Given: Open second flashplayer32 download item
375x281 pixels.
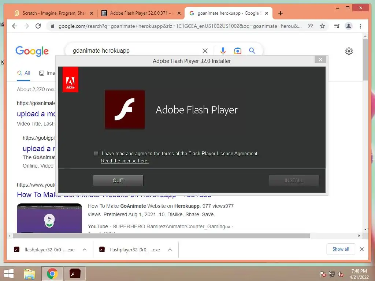Looking at the screenshot, I should click(x=130, y=250).
